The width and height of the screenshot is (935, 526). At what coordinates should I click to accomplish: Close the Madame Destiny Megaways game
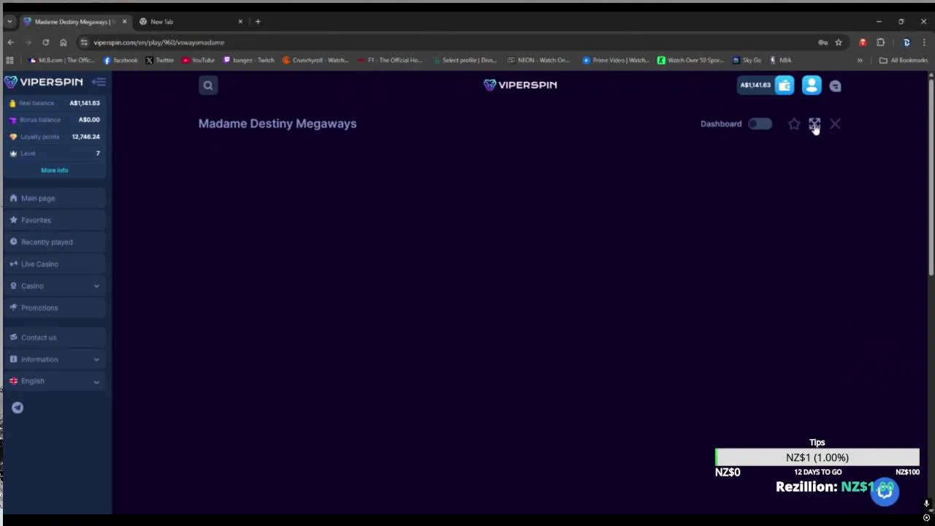click(835, 124)
